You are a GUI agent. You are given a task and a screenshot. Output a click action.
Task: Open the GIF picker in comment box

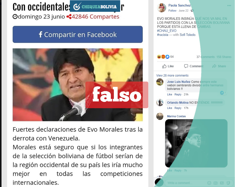coord(222,183)
